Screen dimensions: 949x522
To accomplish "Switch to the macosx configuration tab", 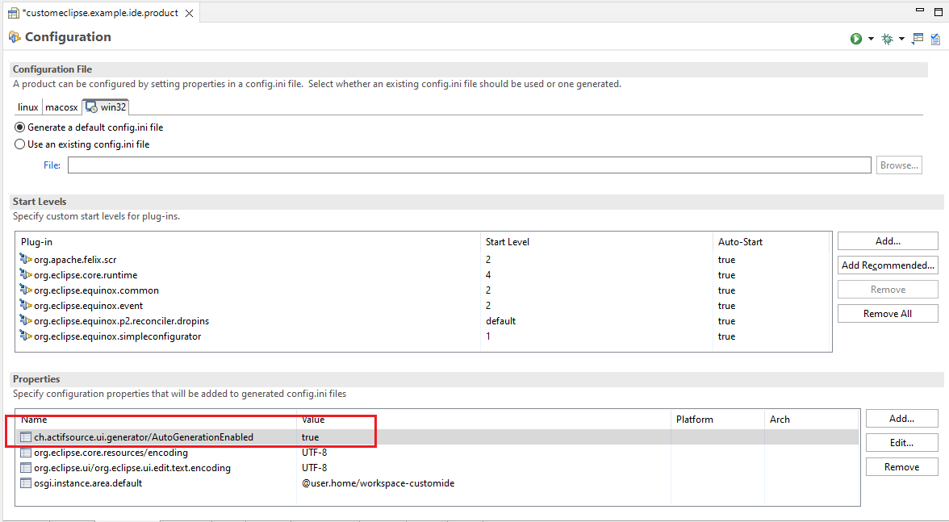I will (61, 107).
